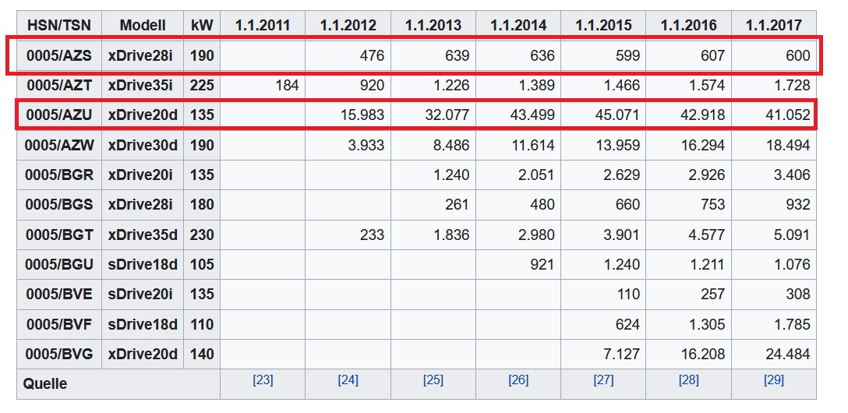Select the xDrive35d model cell
Viewport: 848px width, 413px height.
point(143,235)
